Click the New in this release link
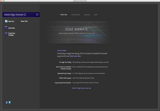 (62, 51)
